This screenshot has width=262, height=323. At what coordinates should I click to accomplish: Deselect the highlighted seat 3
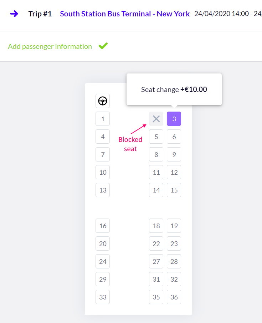click(x=174, y=119)
